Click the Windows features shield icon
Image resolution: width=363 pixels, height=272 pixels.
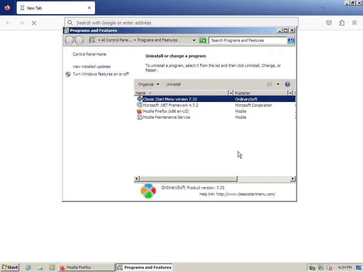pos(68,74)
